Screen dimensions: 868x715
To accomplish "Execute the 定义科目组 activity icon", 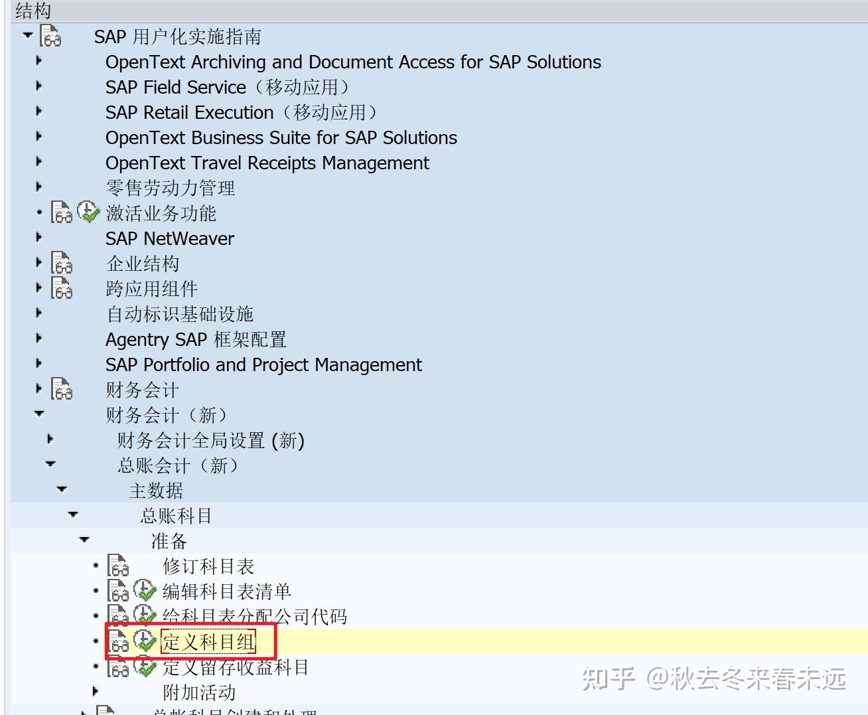I will (x=145, y=641).
